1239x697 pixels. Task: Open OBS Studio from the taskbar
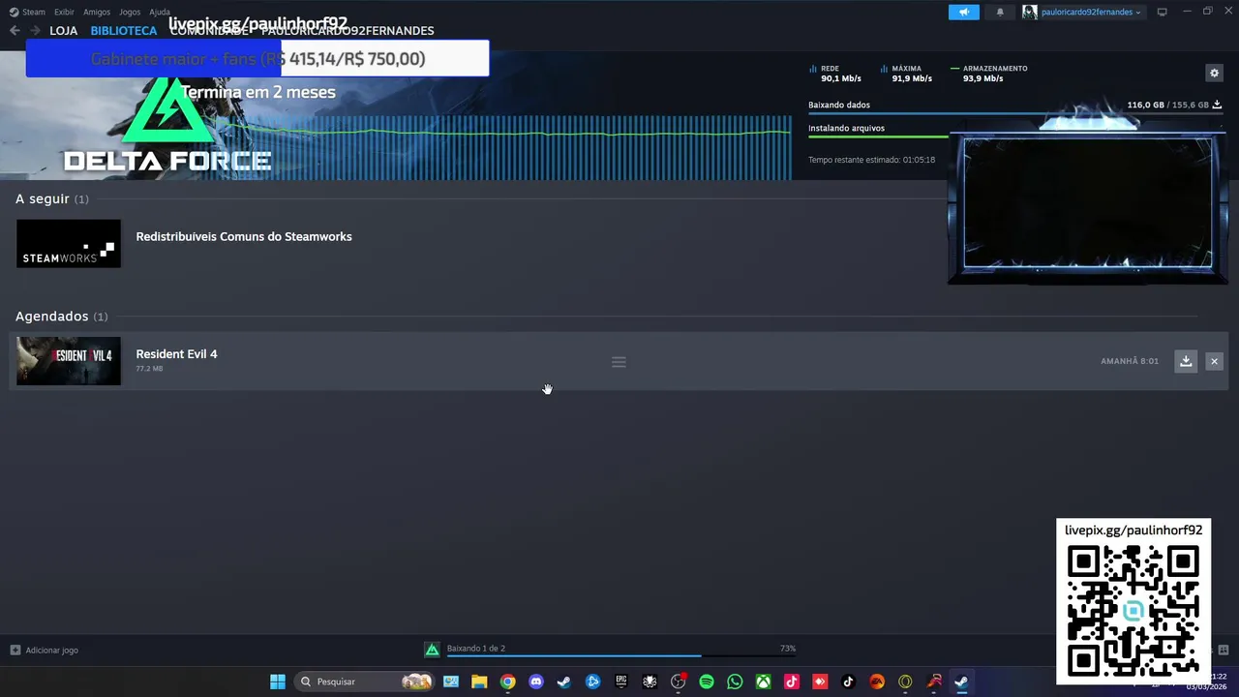[x=678, y=682]
